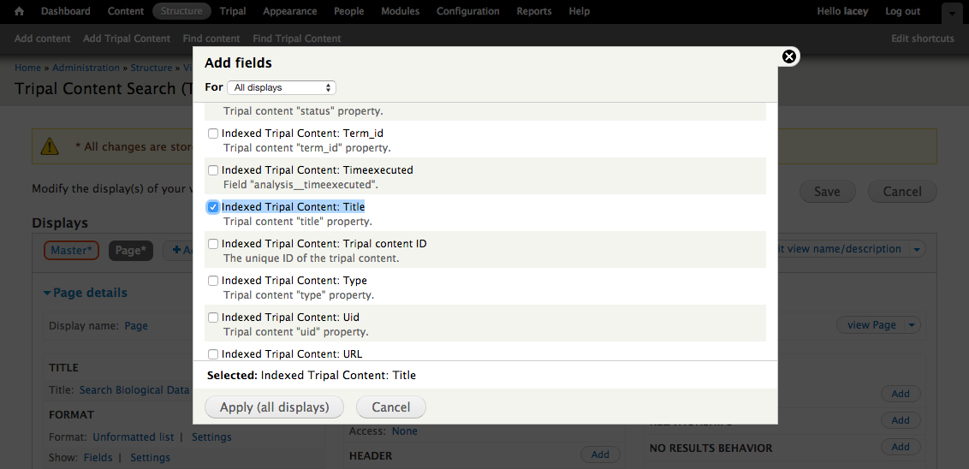
Task: Enable the Timeexecuted field checkbox
Action: tap(213, 170)
